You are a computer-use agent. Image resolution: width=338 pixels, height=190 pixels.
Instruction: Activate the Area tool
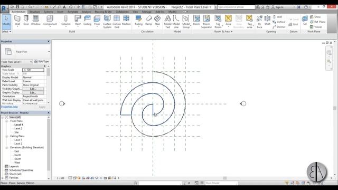click(x=228, y=21)
